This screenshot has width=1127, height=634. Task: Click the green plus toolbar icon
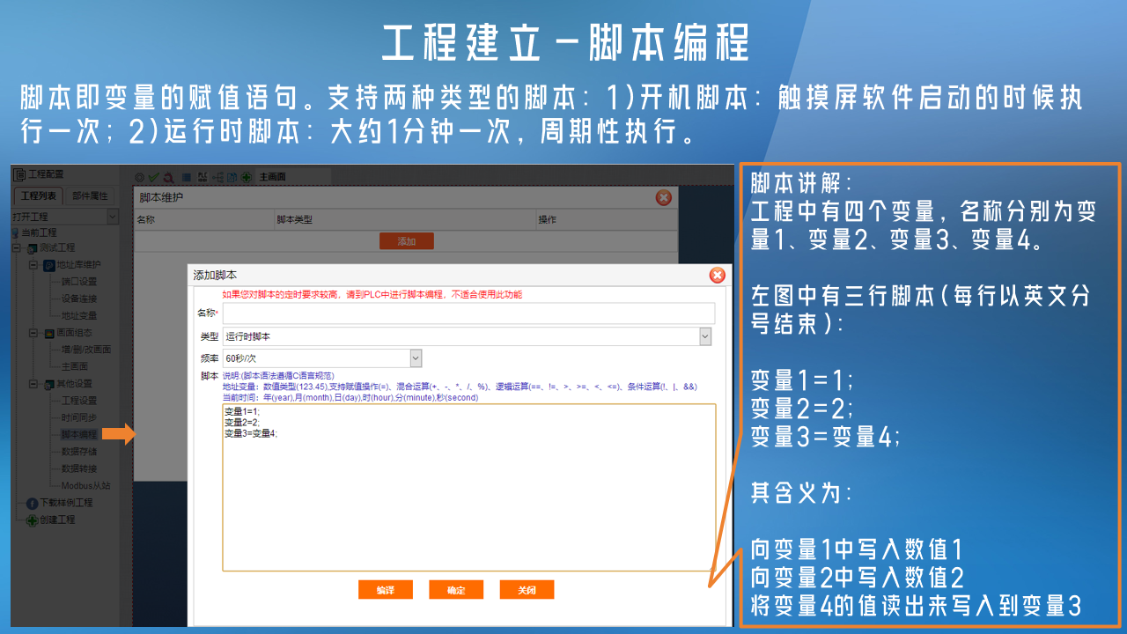[x=247, y=177]
